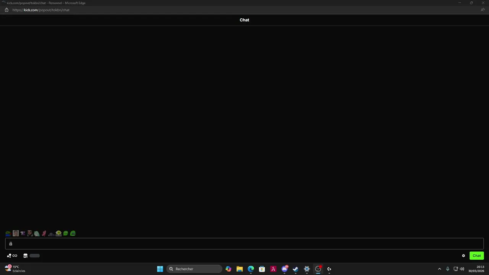Launch Copilot from the taskbar

[228, 269]
